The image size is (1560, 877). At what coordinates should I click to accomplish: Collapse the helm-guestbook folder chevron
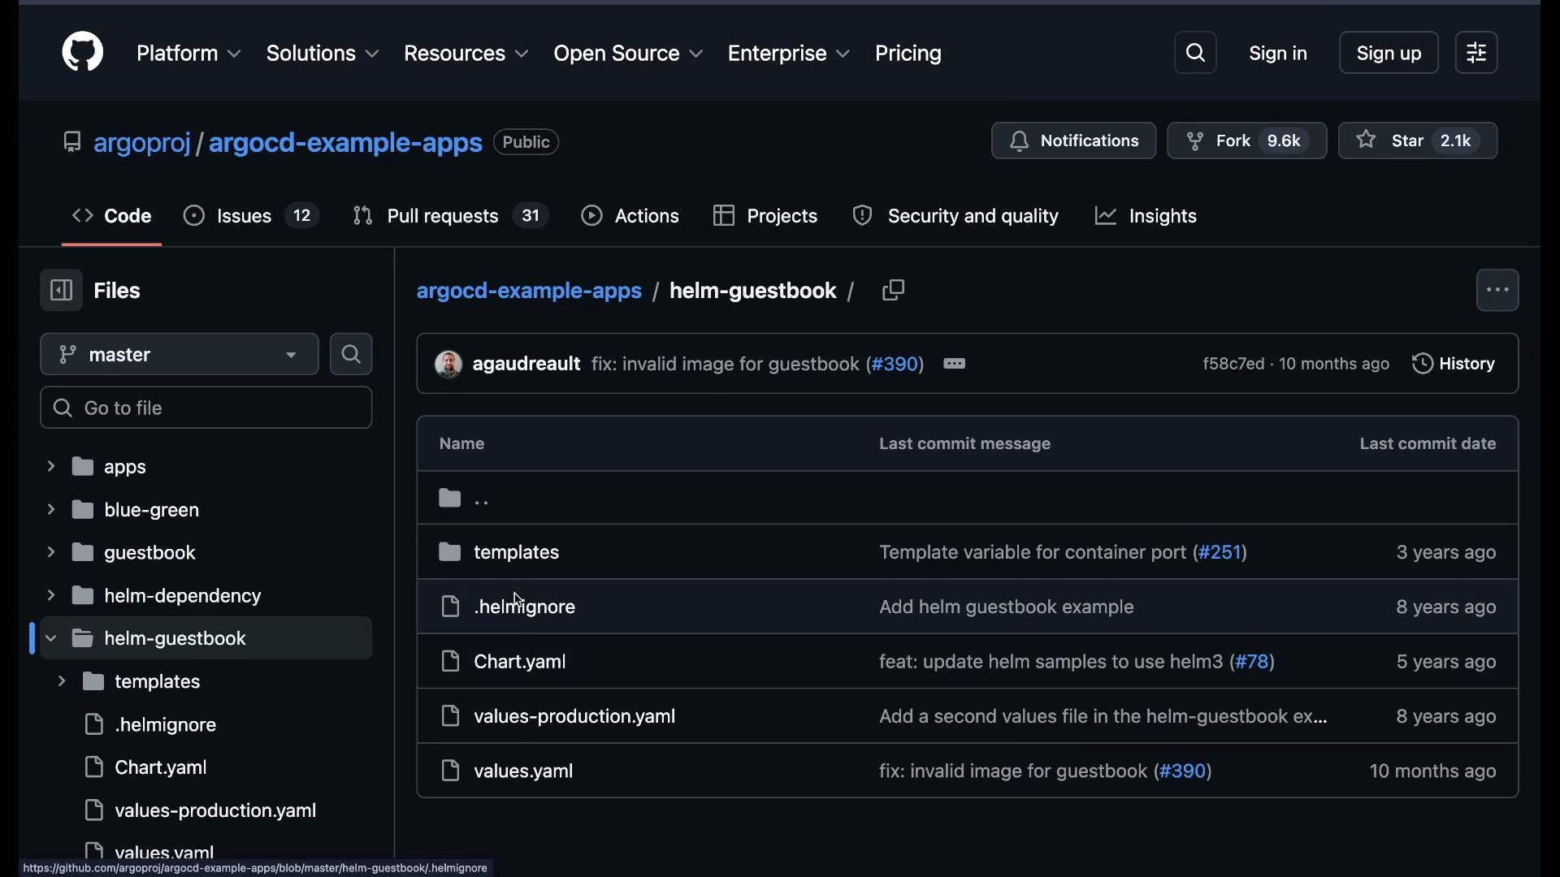(50, 639)
